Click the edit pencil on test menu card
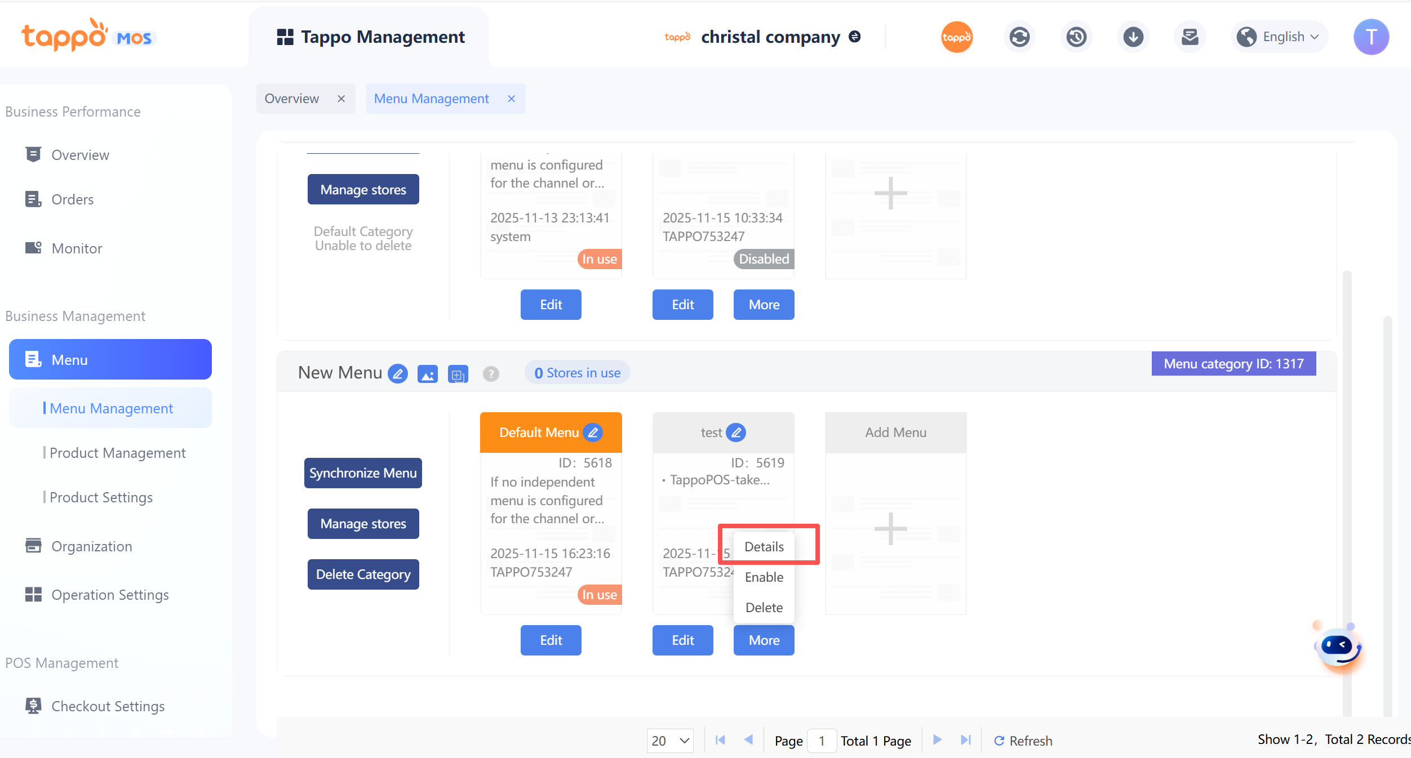 pos(736,432)
